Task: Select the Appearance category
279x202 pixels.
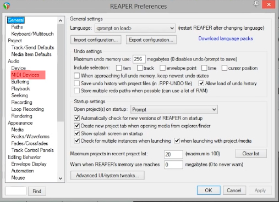Action: 20,123
